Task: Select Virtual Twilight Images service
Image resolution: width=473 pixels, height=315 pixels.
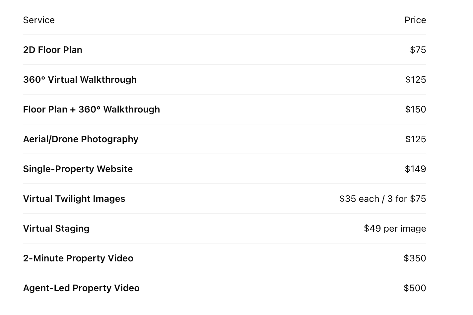Action: (x=74, y=199)
